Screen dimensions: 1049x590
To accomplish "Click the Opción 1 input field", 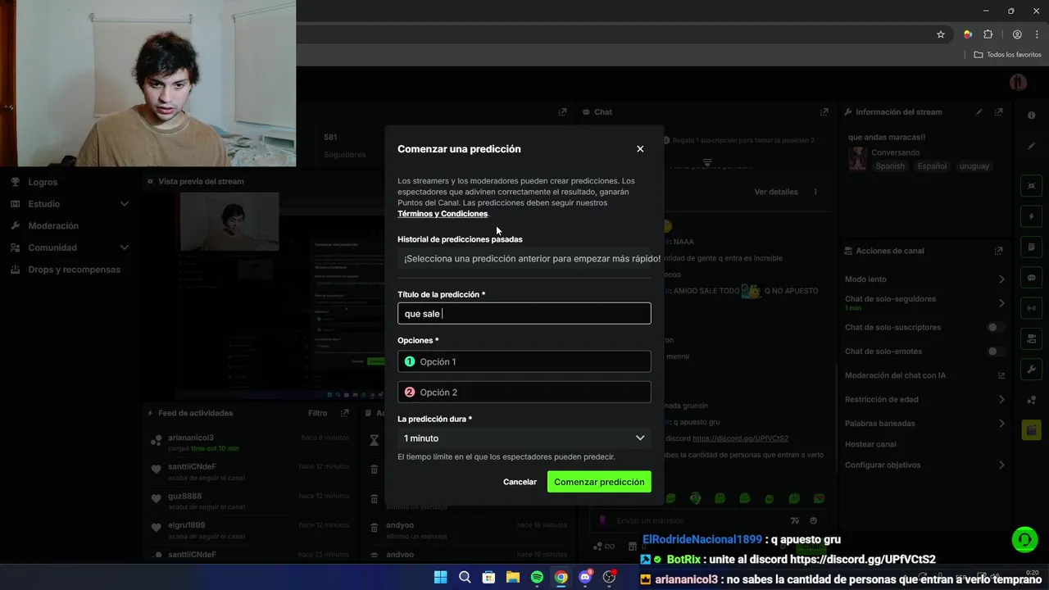I will click(524, 361).
